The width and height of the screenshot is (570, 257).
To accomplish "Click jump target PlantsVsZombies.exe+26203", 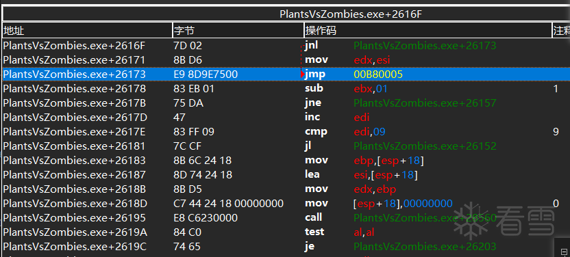I will [425, 247].
